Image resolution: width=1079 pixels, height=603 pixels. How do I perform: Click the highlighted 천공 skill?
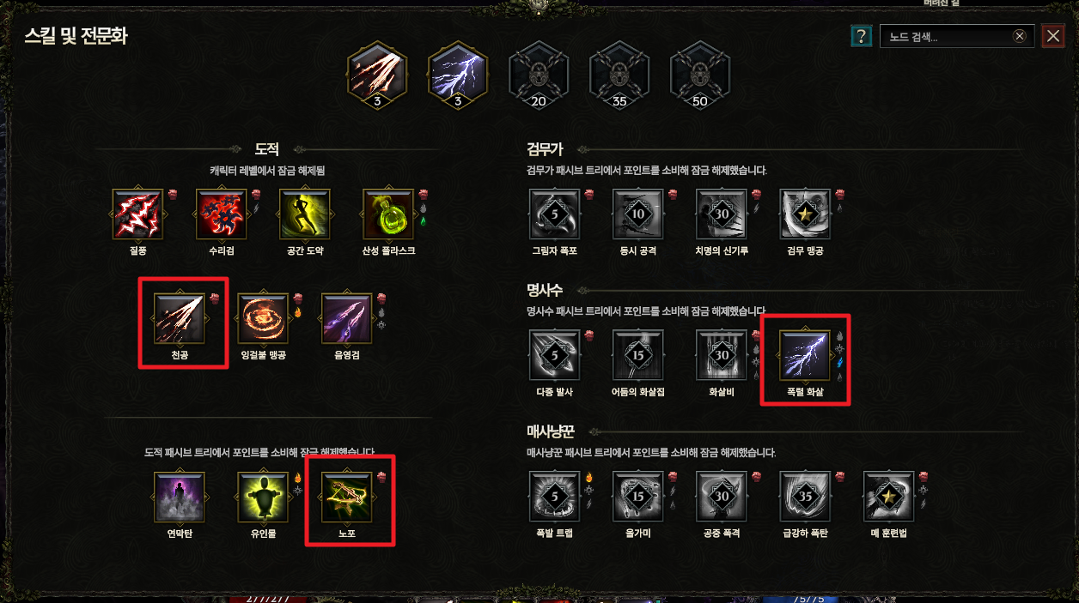pos(180,318)
